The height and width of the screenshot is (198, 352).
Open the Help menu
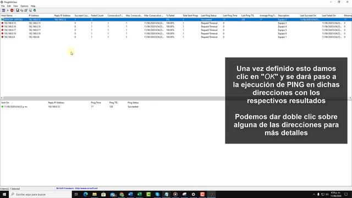click(33, 6)
